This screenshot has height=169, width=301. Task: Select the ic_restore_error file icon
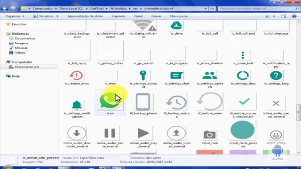[77, 75]
